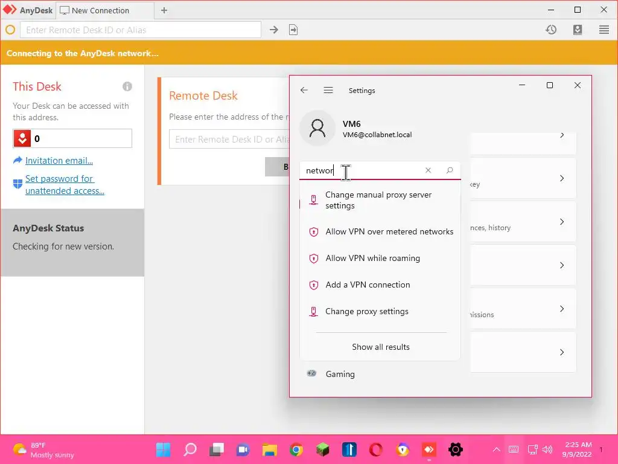Expand the Settings card ending 'issions'
The width and height of the screenshot is (618, 464).
(562, 309)
